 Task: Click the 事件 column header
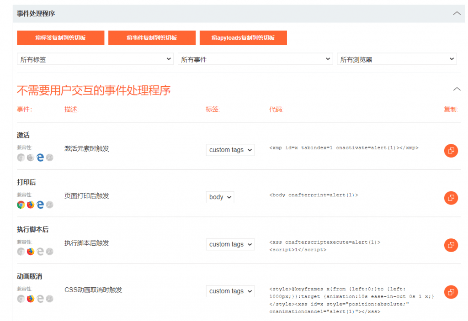pyautogui.click(x=25, y=110)
